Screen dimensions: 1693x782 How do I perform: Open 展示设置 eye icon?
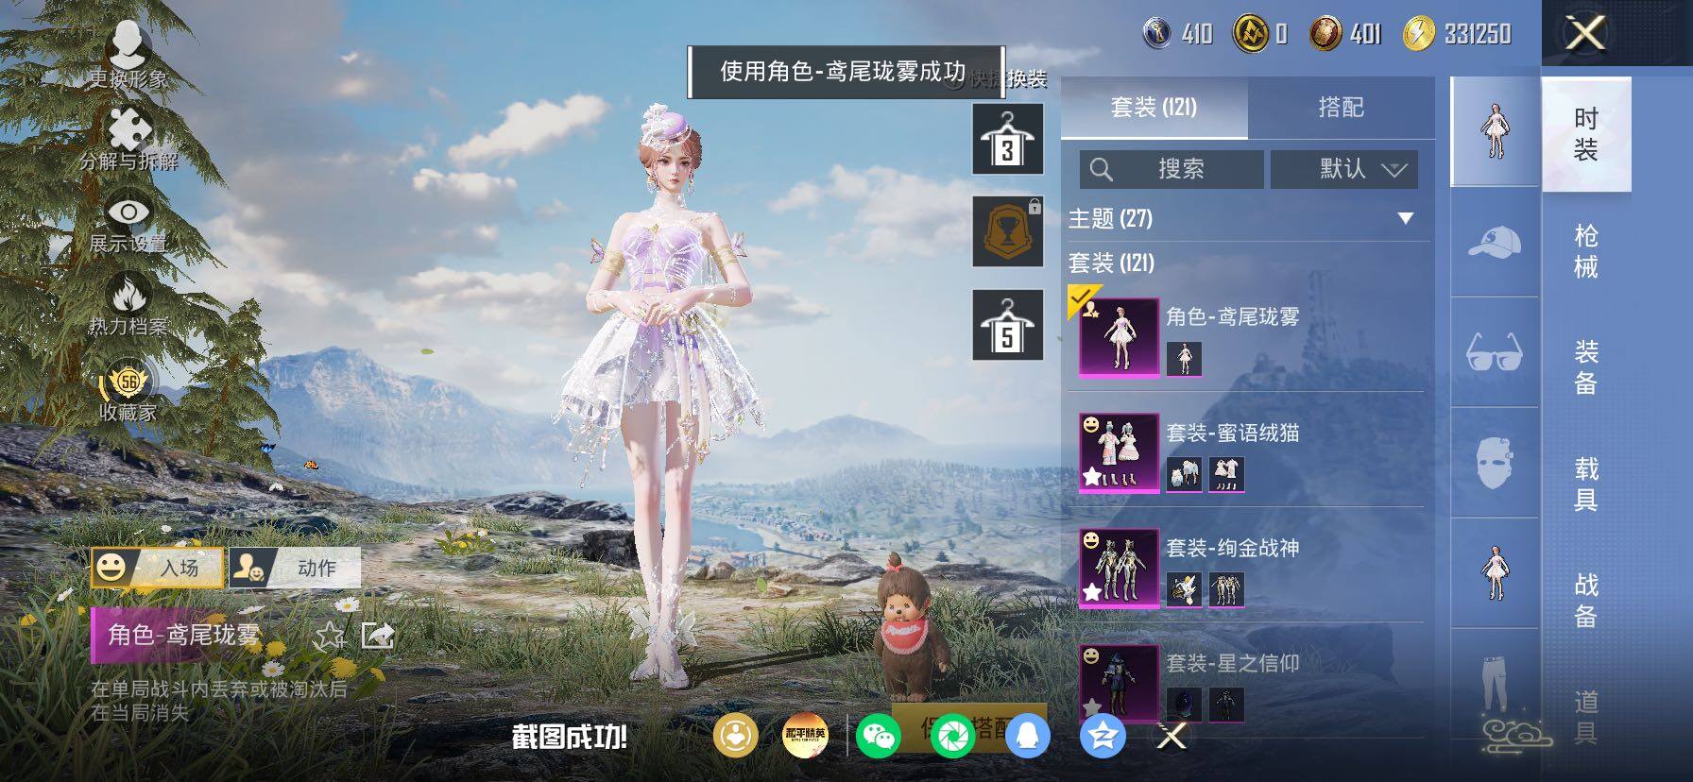pyautogui.click(x=128, y=223)
